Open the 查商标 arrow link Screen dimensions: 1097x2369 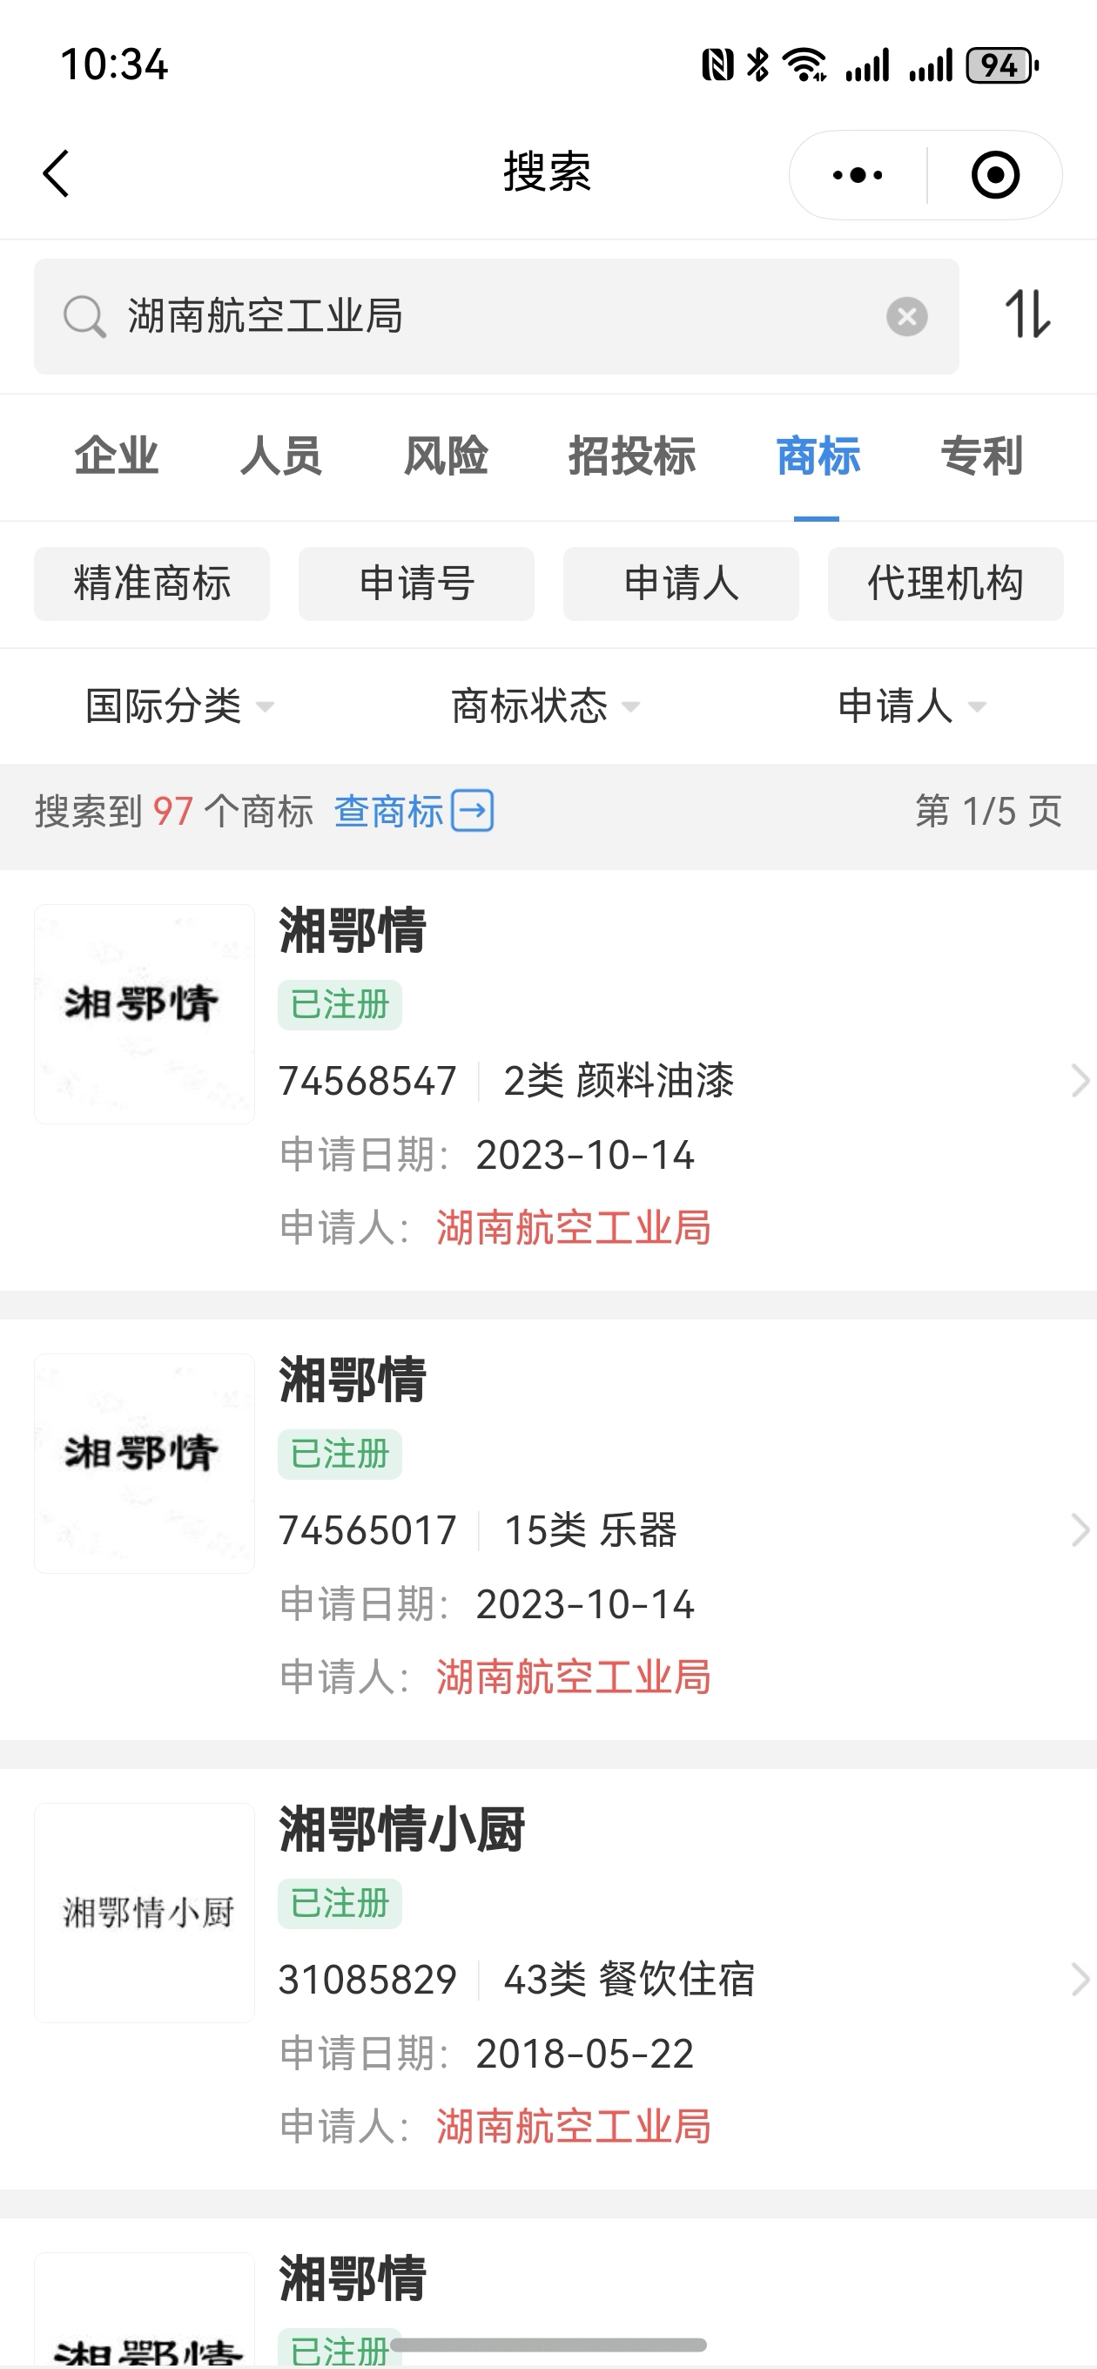click(x=414, y=811)
